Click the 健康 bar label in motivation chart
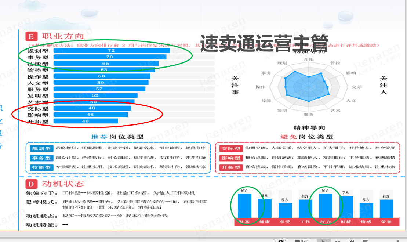 click(x=265, y=222)
